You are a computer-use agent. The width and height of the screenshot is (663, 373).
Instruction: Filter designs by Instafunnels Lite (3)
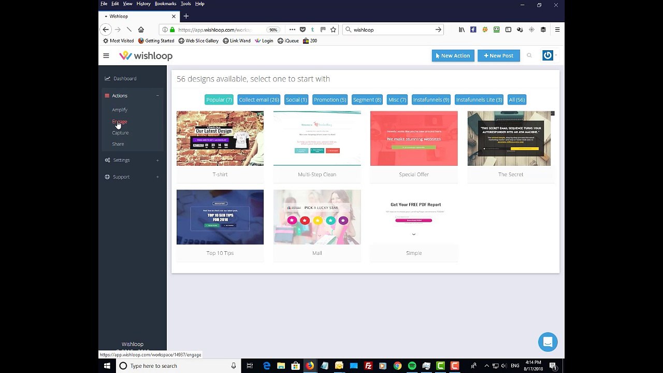pos(479,100)
